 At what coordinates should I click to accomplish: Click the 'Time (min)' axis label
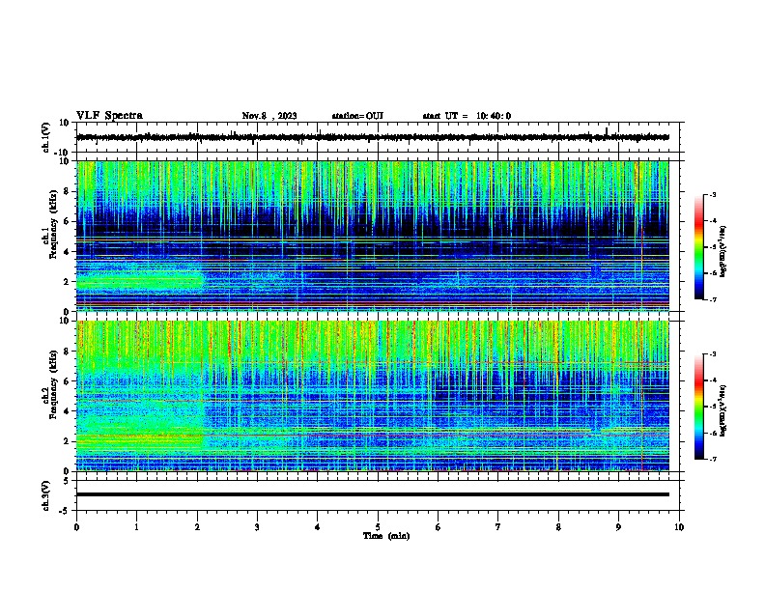[386, 536]
